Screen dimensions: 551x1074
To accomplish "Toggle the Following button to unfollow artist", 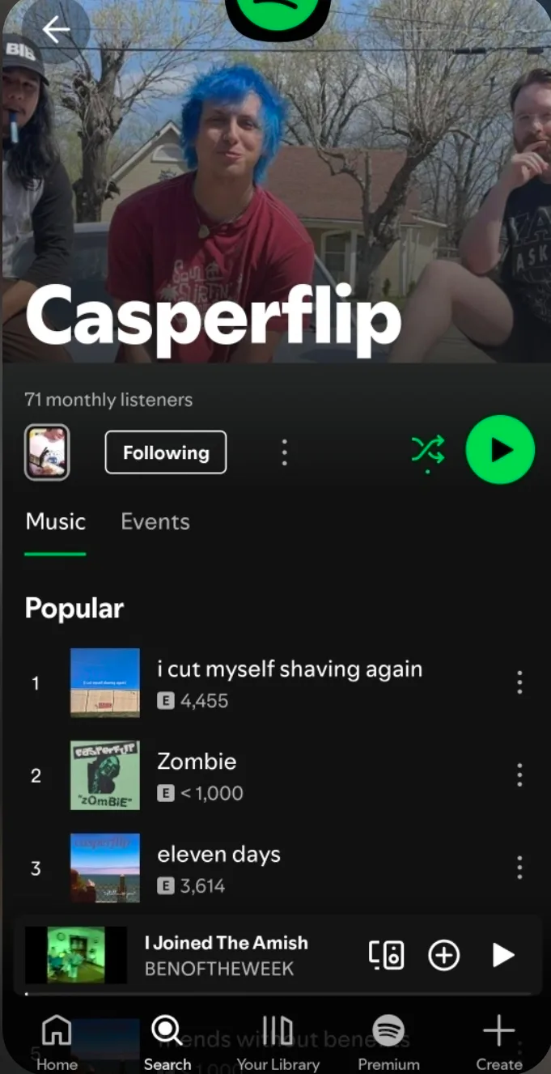I will pyautogui.click(x=166, y=452).
